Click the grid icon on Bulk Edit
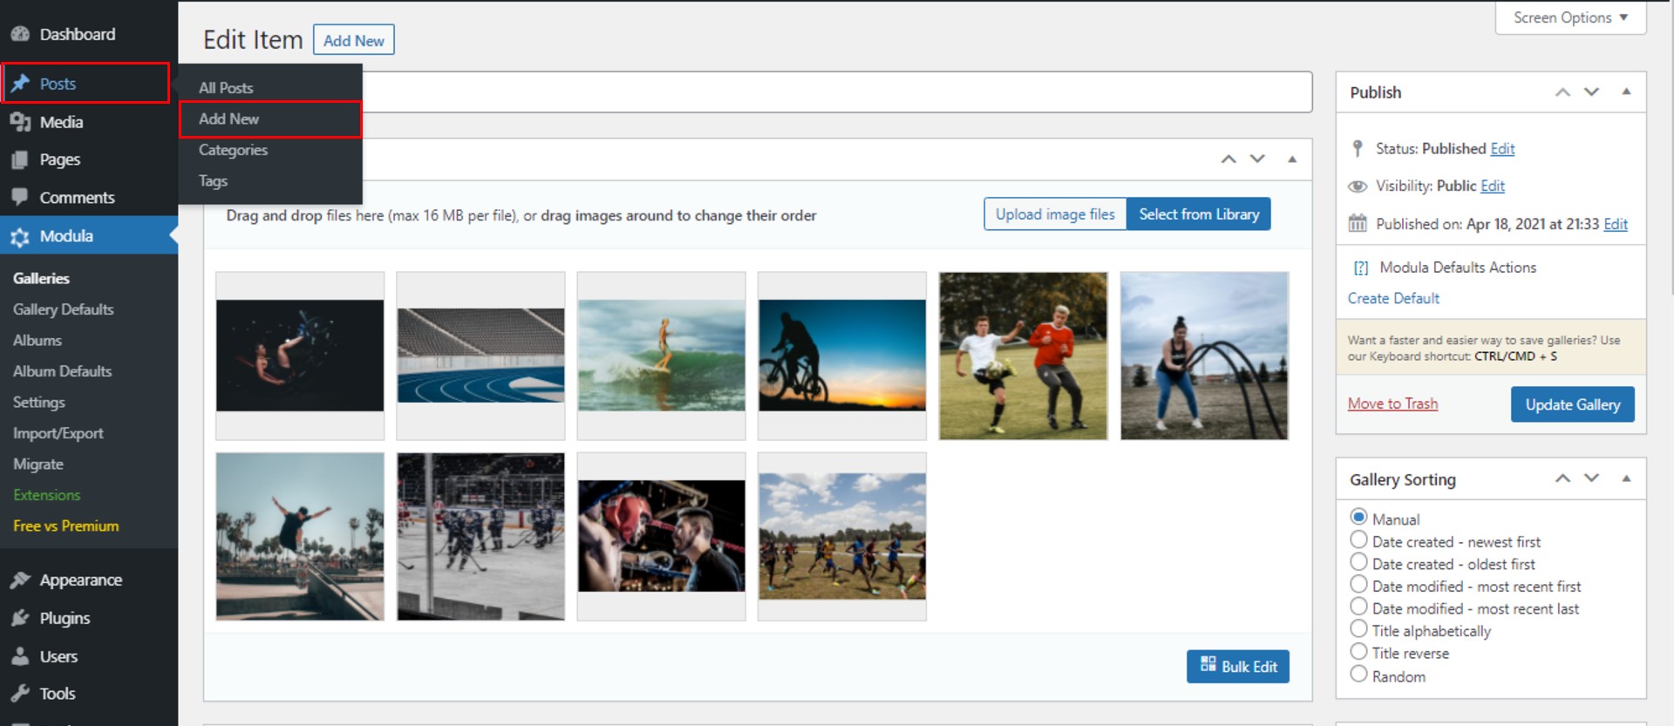This screenshot has width=1674, height=726. [x=1208, y=664]
